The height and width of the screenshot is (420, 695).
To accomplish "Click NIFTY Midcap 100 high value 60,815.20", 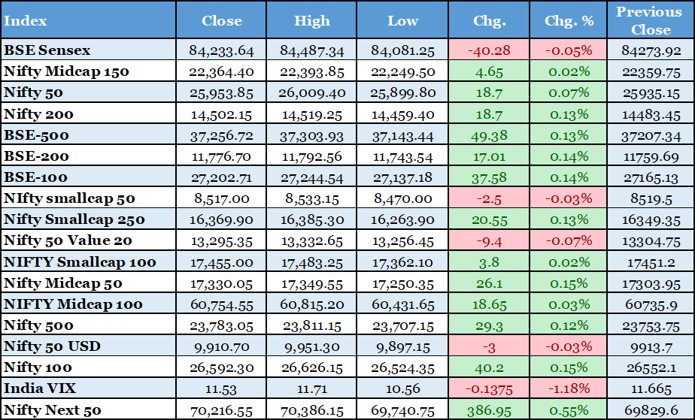I will pos(312,304).
